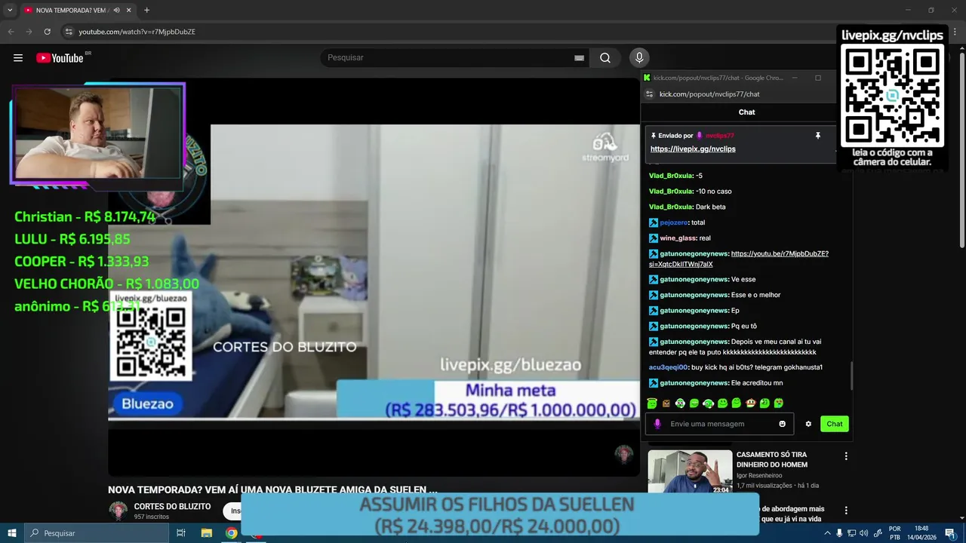Open CORTES DO BLUZITO channel name
Viewport: 966px width, 543px height.
[x=172, y=507]
